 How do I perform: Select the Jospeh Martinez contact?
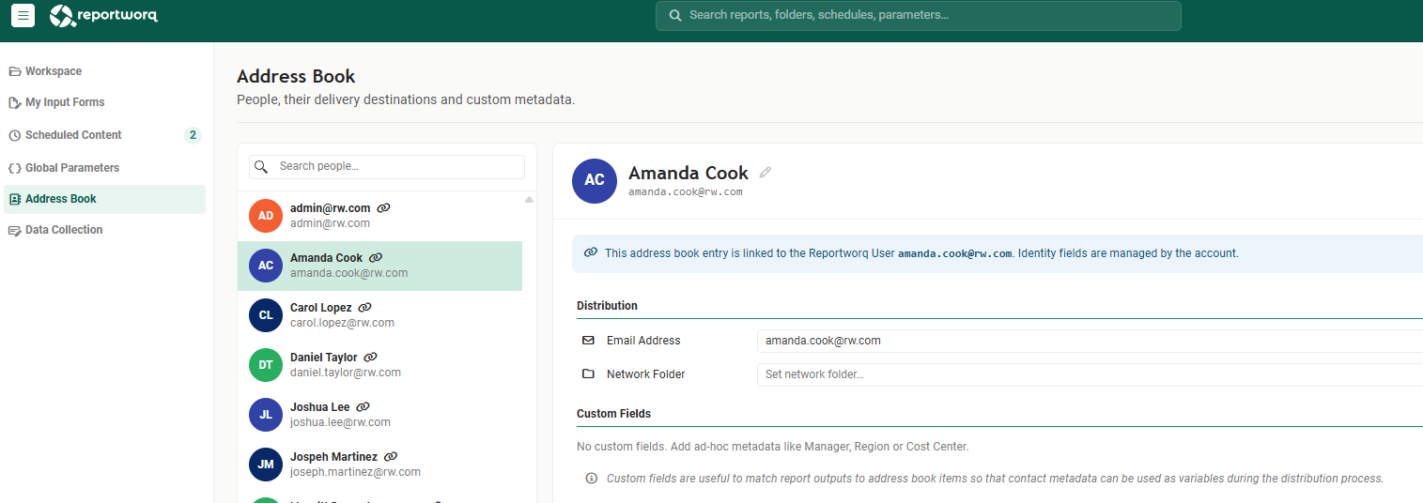[379, 465]
